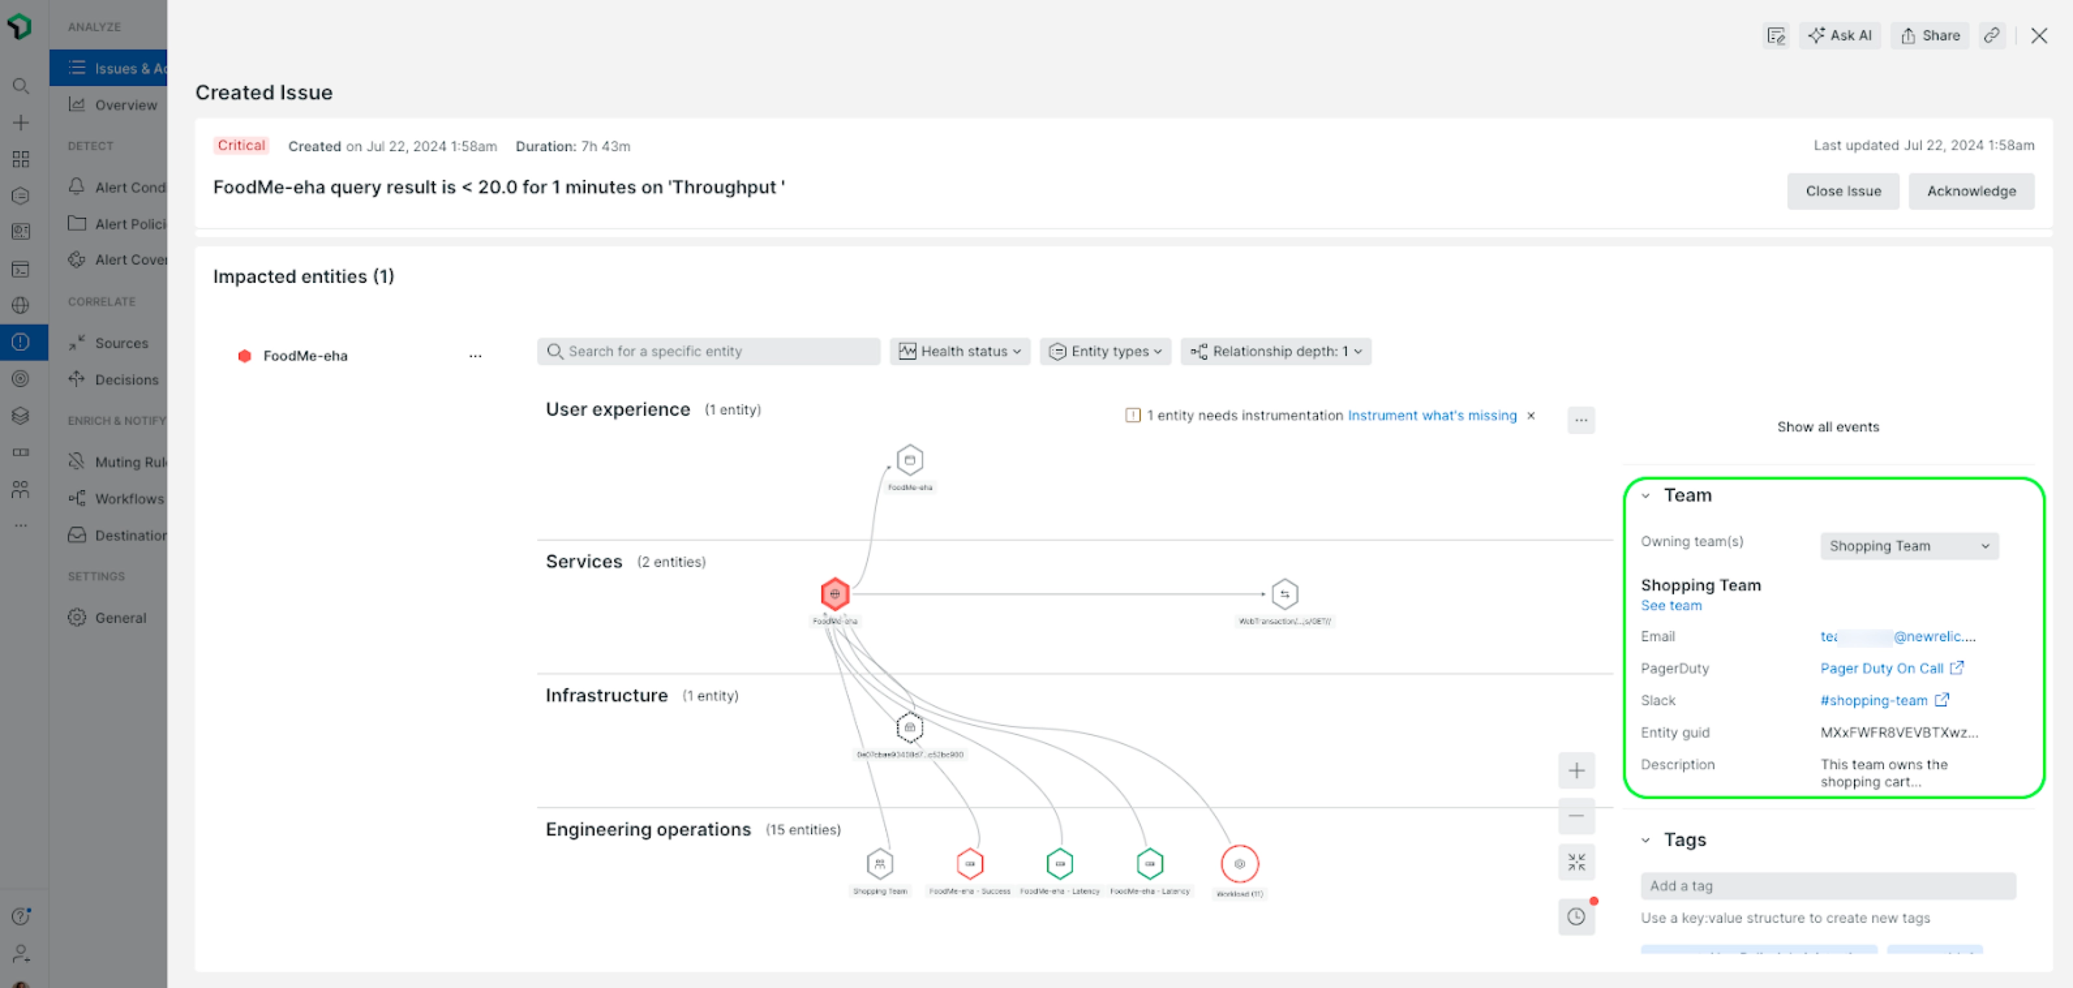Open the Owning team Shopping Team dropdown
Screen dimensions: 2073x988
(1909, 545)
